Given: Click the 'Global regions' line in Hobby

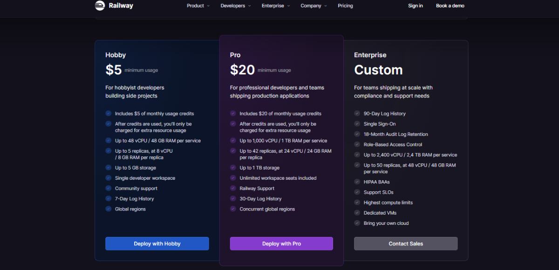Looking at the screenshot, I should 130,209.
